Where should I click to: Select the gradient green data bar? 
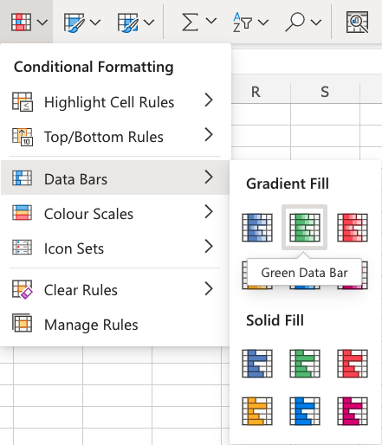305,228
